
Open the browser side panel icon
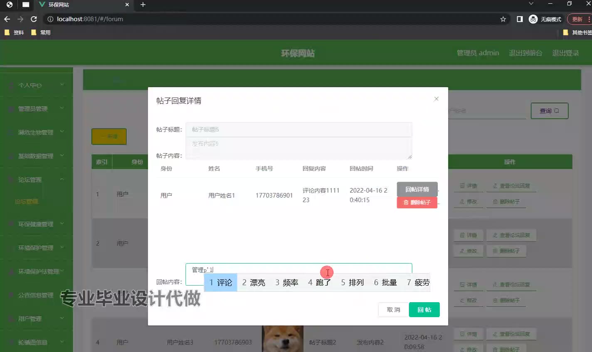pyautogui.click(x=520, y=19)
